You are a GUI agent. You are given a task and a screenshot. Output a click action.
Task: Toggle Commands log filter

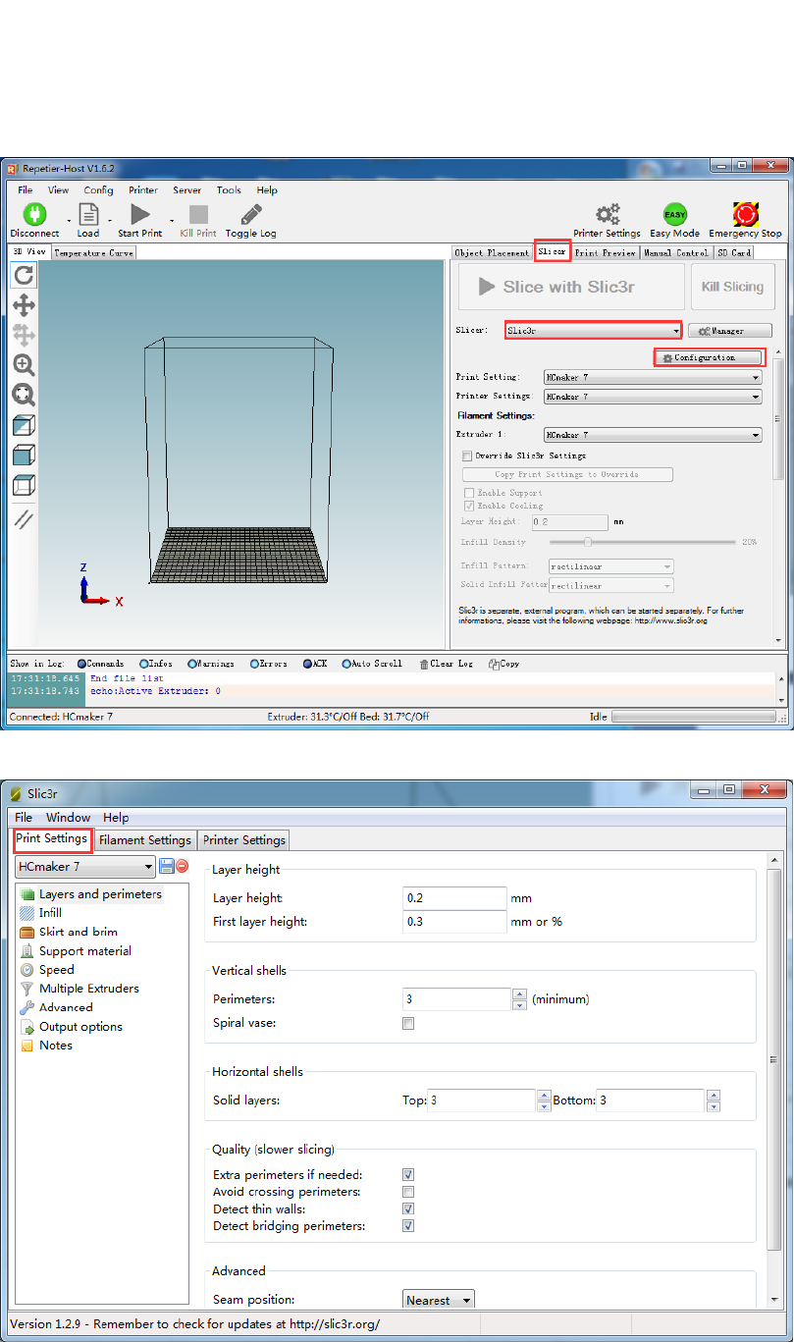click(100, 664)
